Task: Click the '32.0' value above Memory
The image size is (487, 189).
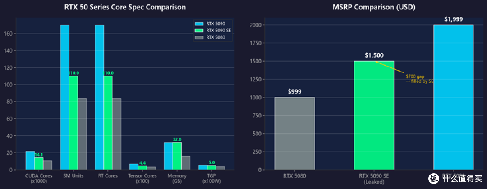Action: pos(177,140)
